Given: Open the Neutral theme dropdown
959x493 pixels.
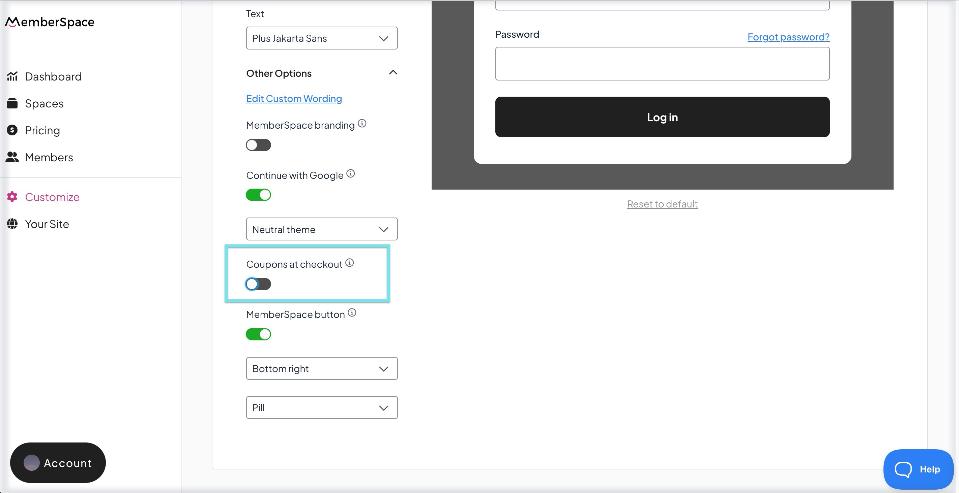Looking at the screenshot, I should coord(321,229).
